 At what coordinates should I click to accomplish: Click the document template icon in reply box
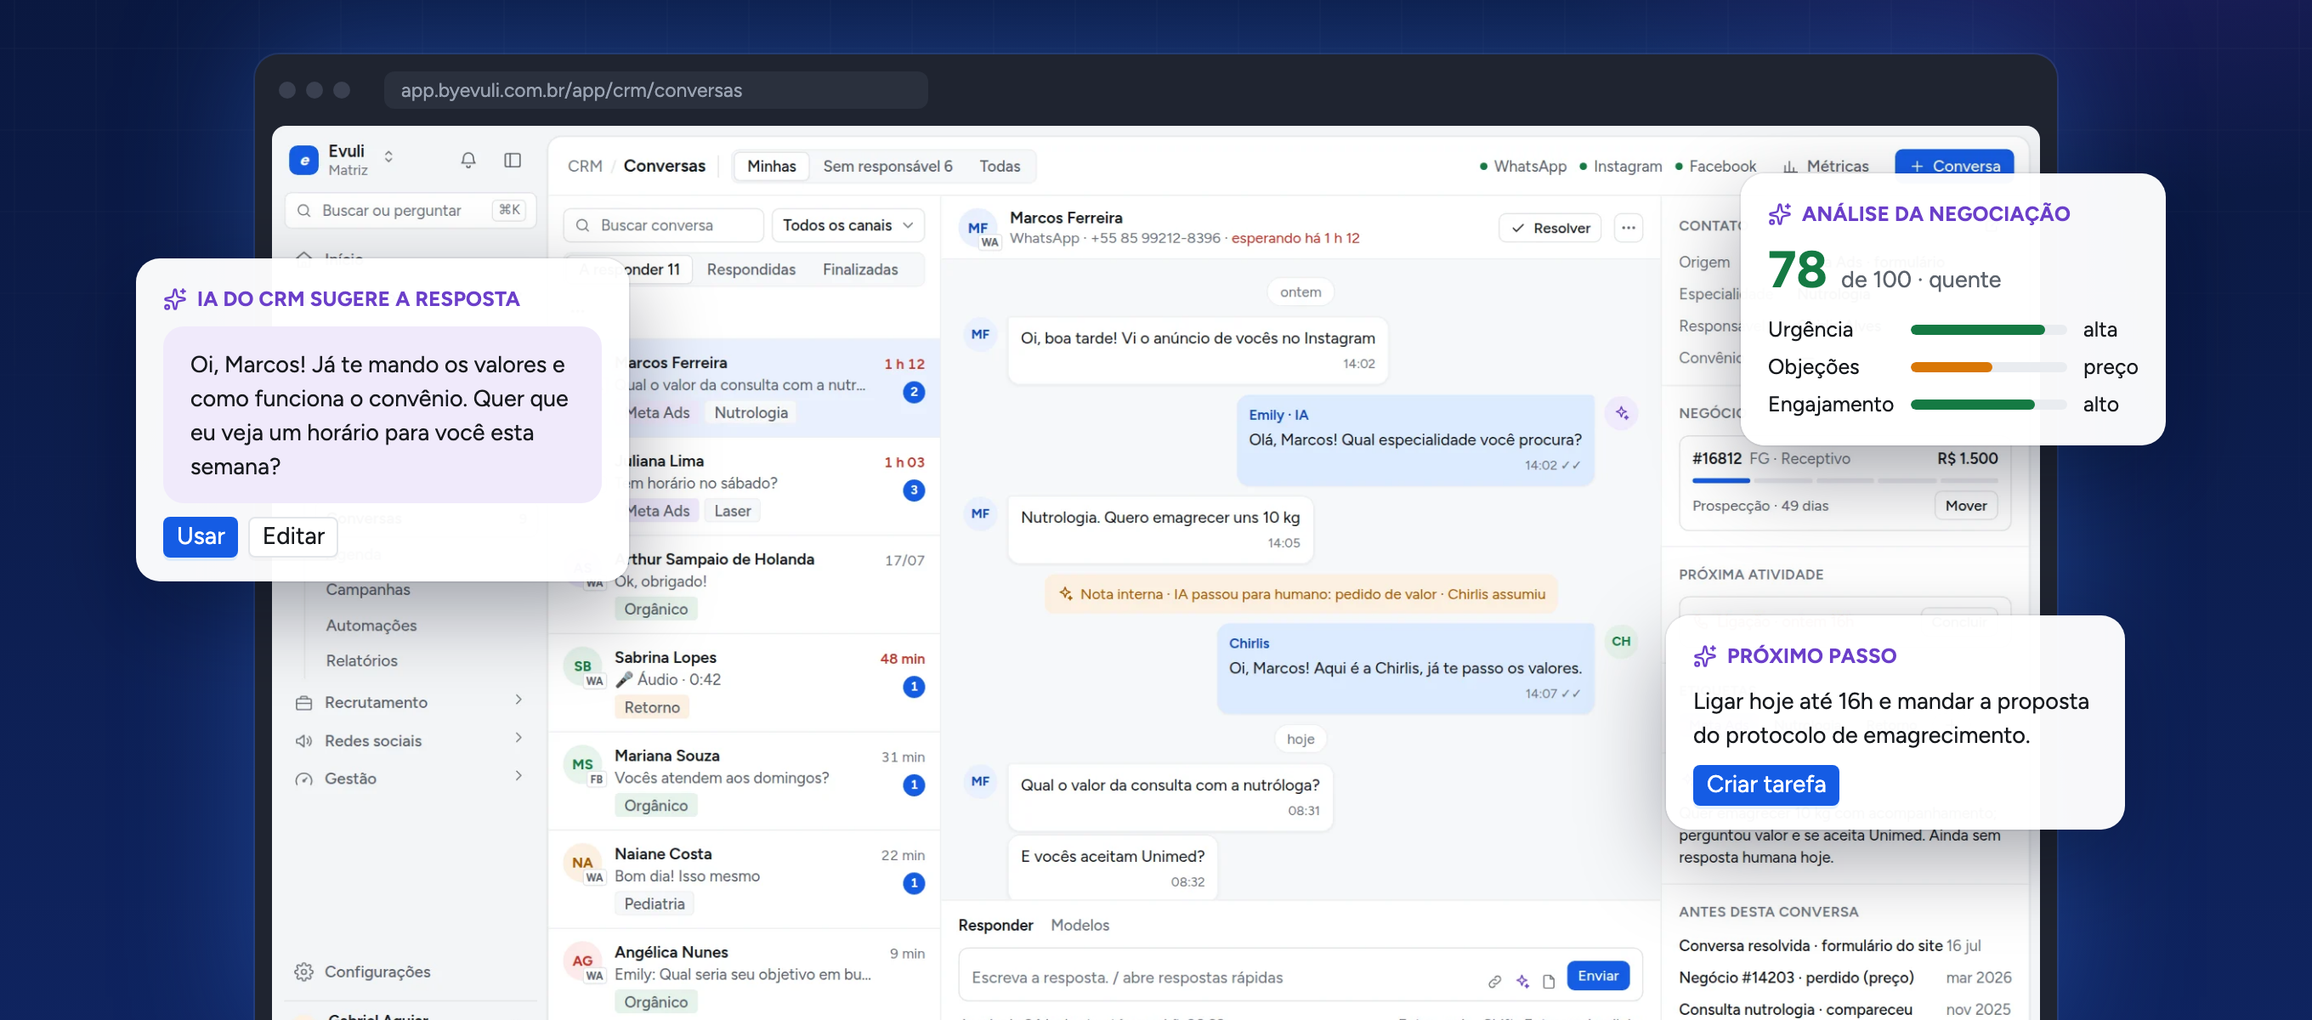[1548, 981]
